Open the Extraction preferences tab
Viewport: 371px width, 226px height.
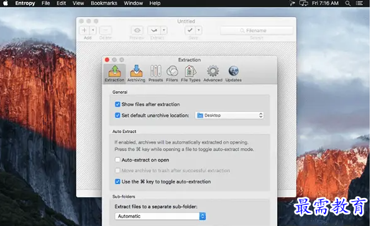(114, 73)
